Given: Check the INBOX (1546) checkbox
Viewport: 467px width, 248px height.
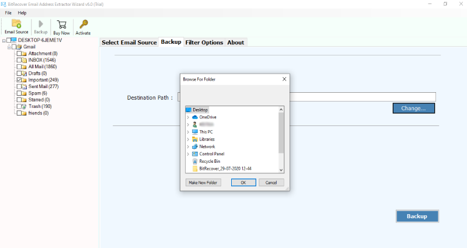Looking at the screenshot, I should [19, 60].
